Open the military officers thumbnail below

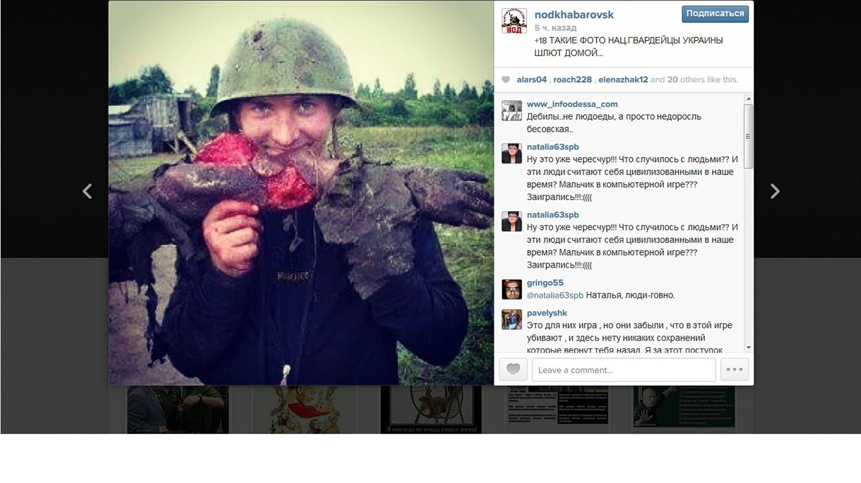(178, 410)
